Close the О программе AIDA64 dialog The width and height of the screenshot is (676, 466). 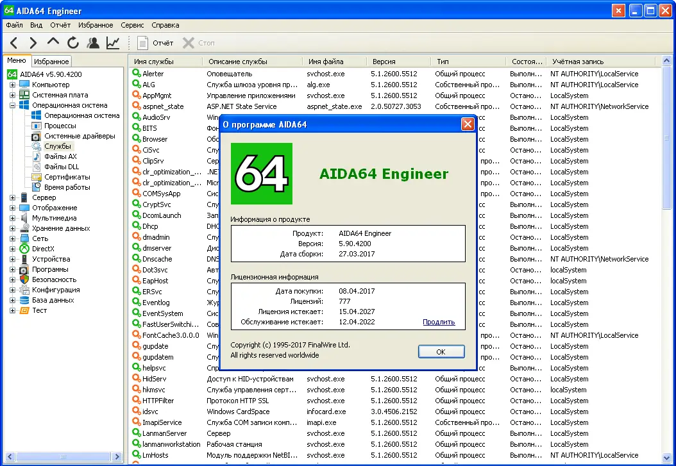pyautogui.click(x=468, y=124)
